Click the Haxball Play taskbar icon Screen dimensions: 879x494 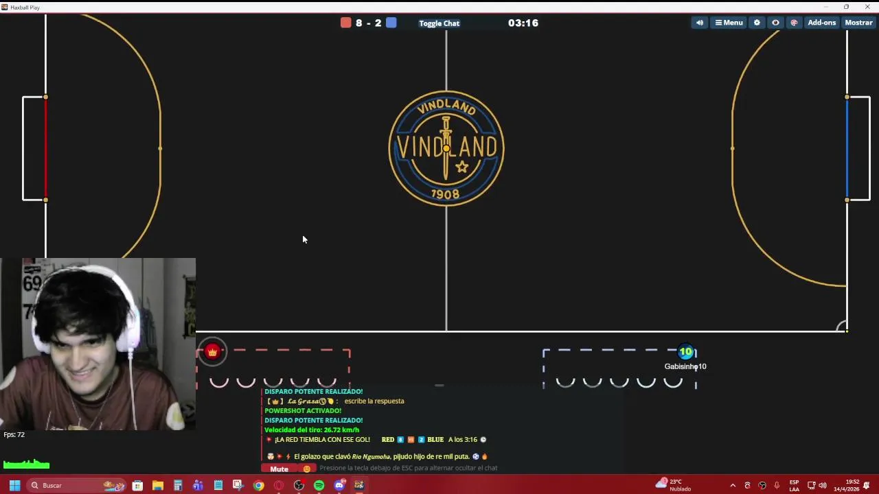pos(359,485)
